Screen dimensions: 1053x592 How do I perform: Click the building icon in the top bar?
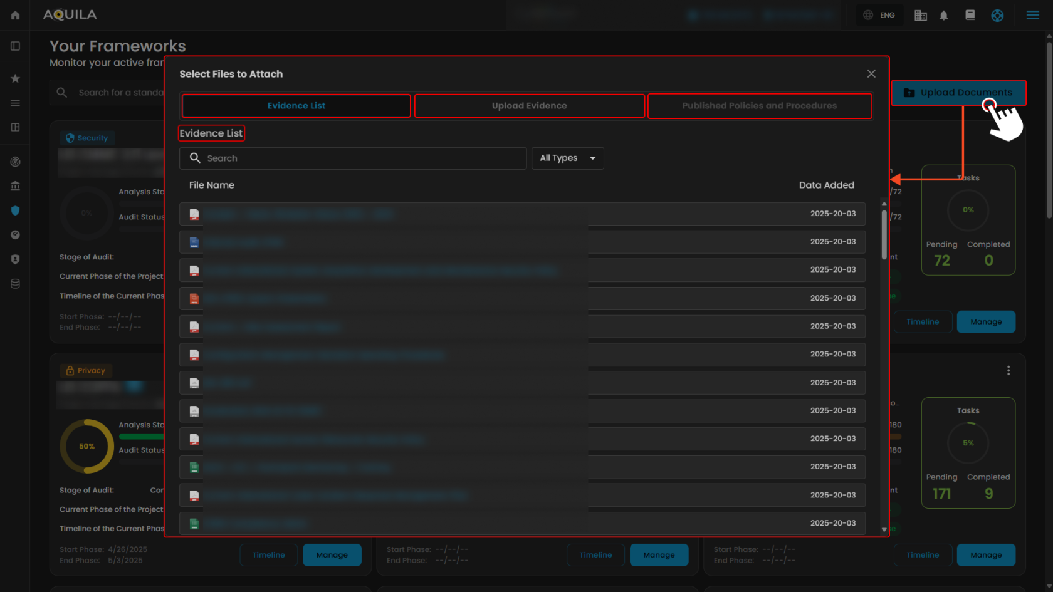[x=920, y=14]
